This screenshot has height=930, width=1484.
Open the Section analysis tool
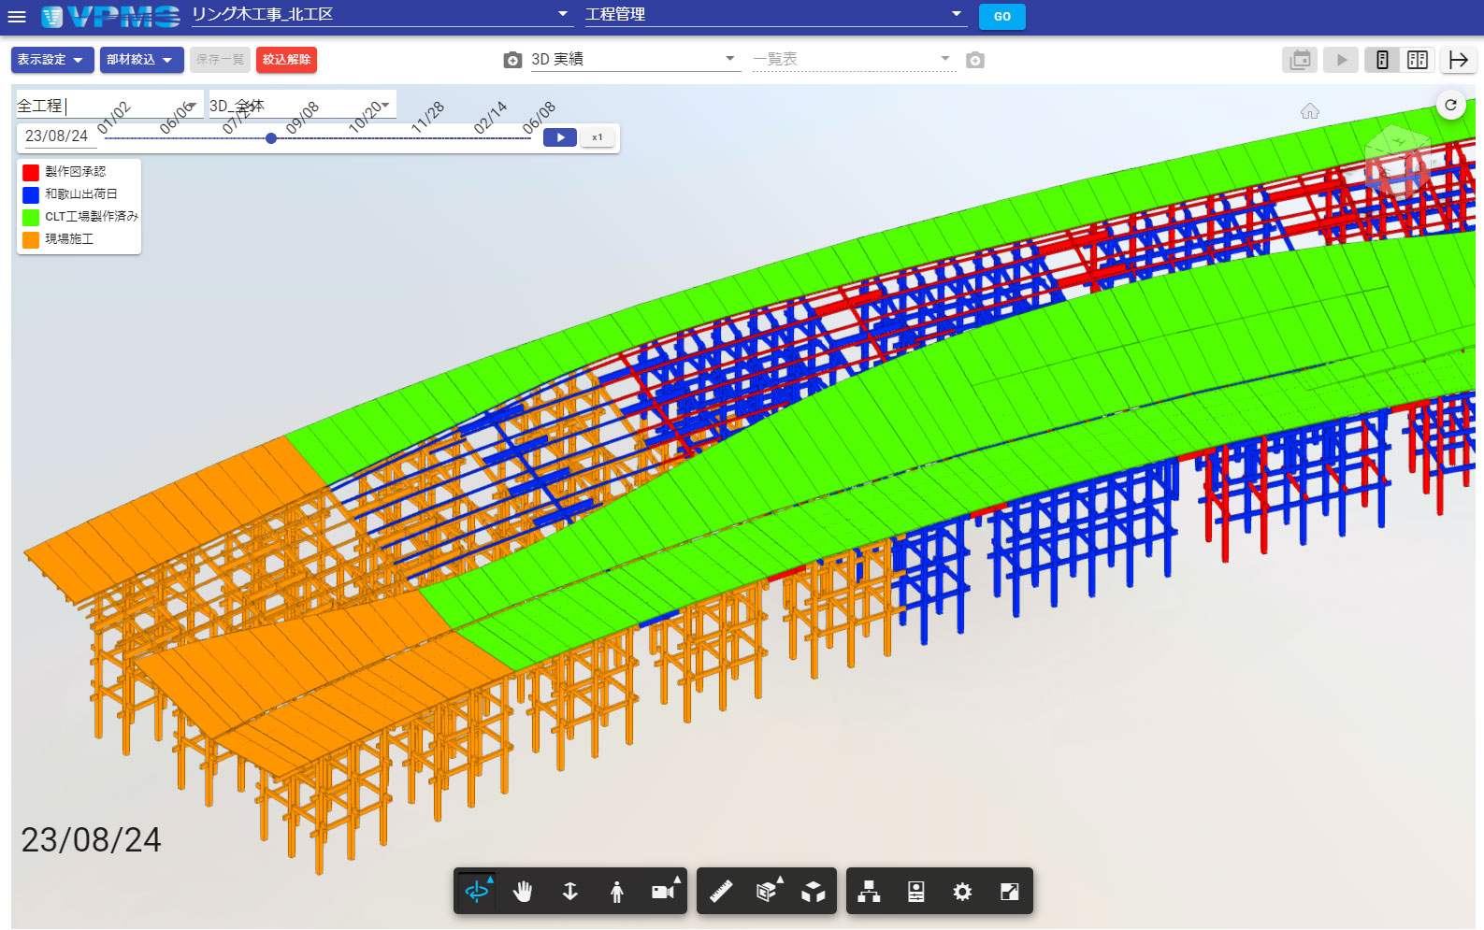coord(767,892)
